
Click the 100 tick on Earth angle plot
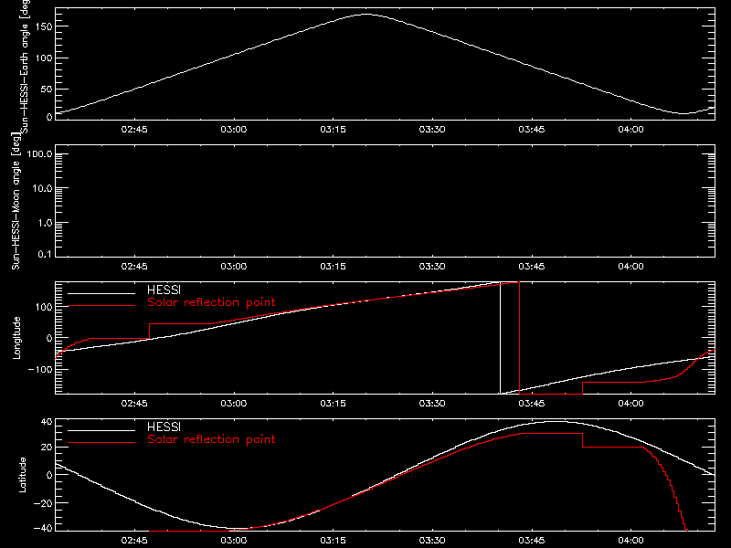click(x=43, y=58)
